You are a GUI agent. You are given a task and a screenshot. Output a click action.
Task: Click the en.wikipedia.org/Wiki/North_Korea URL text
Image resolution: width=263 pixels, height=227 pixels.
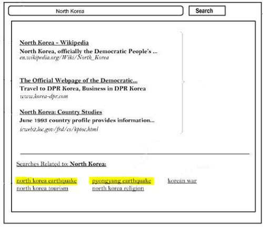coord(64,57)
